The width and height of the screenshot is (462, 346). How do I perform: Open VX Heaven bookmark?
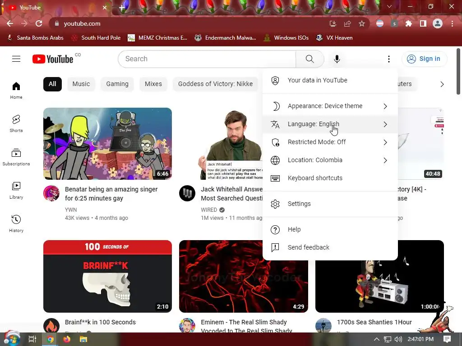click(x=334, y=38)
